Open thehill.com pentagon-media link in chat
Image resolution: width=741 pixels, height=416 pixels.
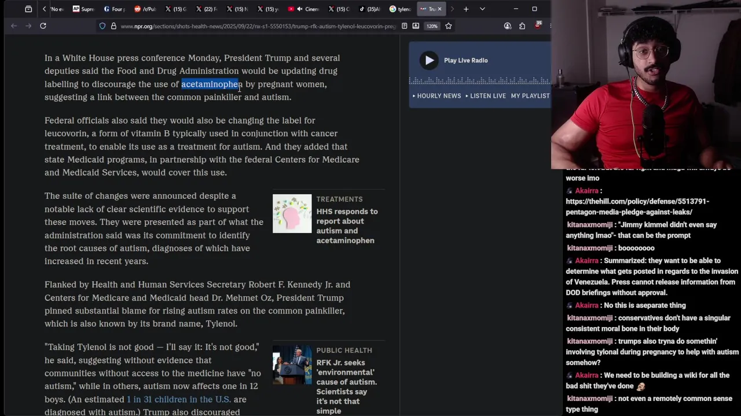[x=637, y=207]
